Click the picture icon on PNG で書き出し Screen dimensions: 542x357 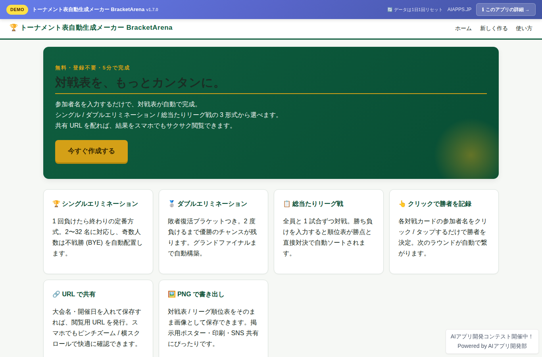point(171,294)
